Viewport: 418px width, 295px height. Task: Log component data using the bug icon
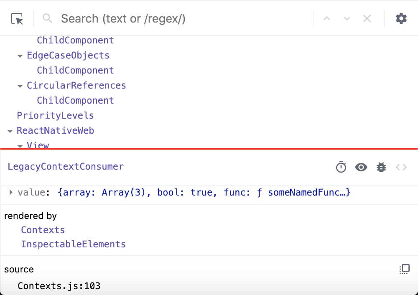pos(381,167)
